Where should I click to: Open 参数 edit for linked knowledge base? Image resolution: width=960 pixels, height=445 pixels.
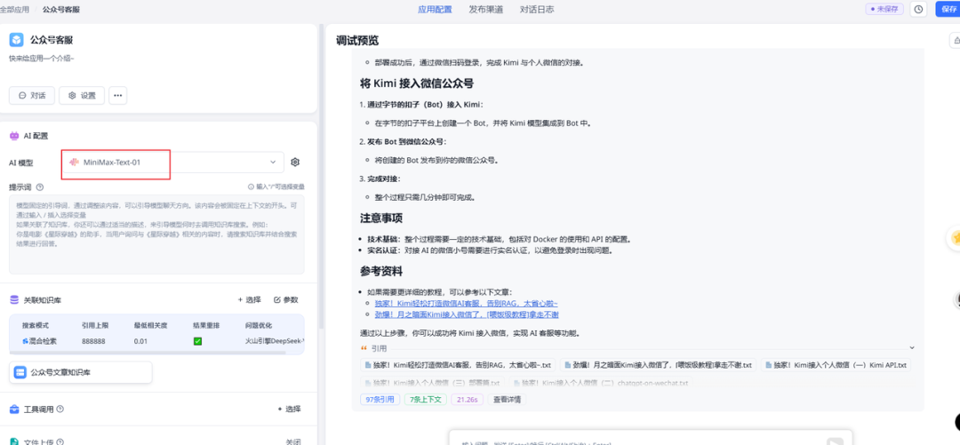pos(286,300)
